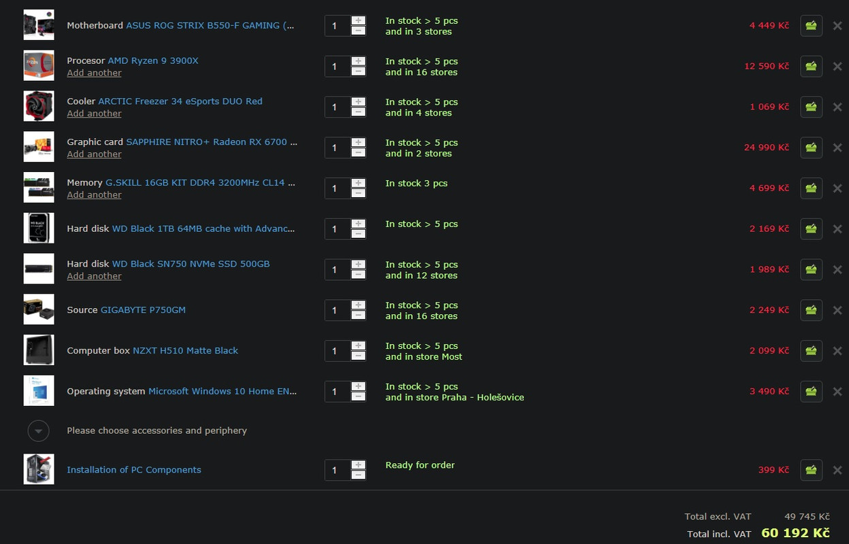Increase quantity of SAPPHIRE graphic card
This screenshot has height=544, width=849.
click(359, 142)
